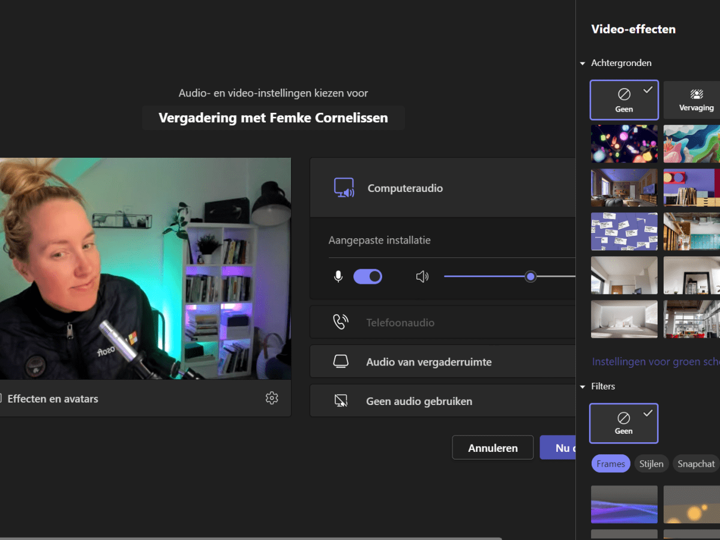Click the speaker volume icon

(422, 277)
